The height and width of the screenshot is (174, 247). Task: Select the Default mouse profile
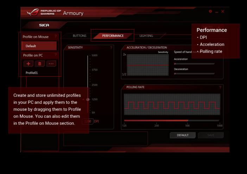[39, 46]
